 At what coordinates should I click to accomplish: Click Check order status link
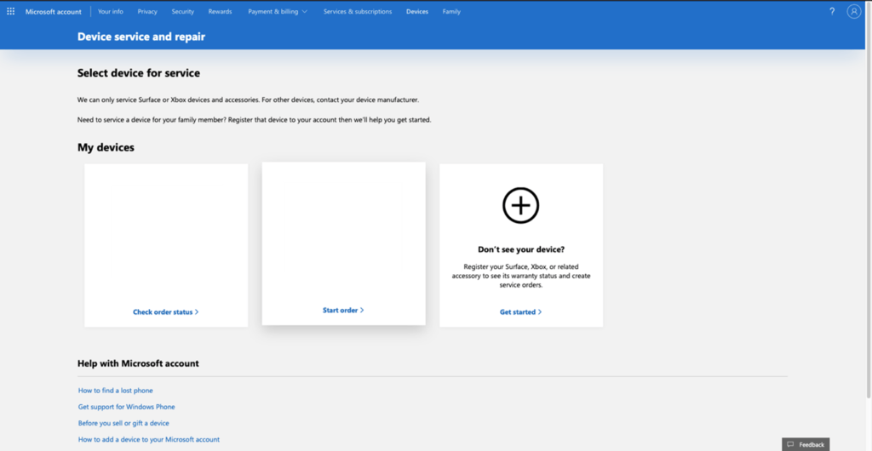[166, 312]
